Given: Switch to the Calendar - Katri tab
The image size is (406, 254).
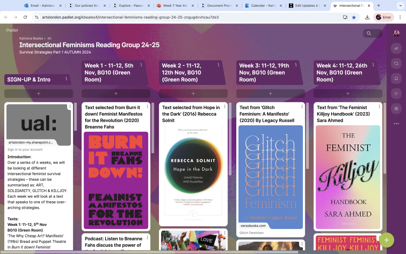Looking at the screenshot, I should point(263,6).
